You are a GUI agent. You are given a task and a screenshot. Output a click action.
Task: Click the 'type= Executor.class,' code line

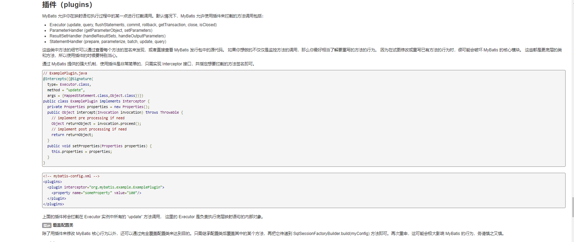coord(69,85)
